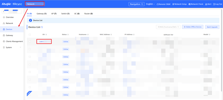Open the English language dropdown
This screenshot has width=223, height=100.
(x=150, y=4)
